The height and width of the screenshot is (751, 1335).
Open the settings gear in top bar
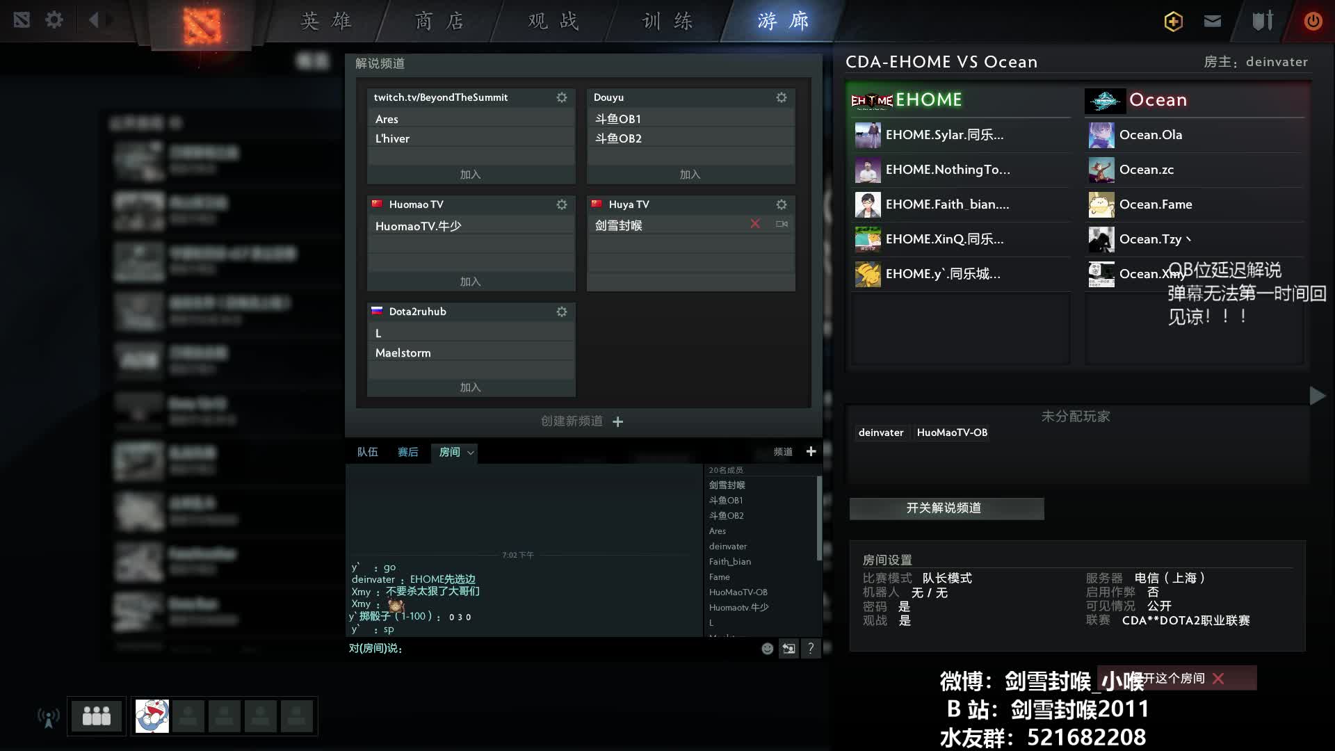(54, 19)
